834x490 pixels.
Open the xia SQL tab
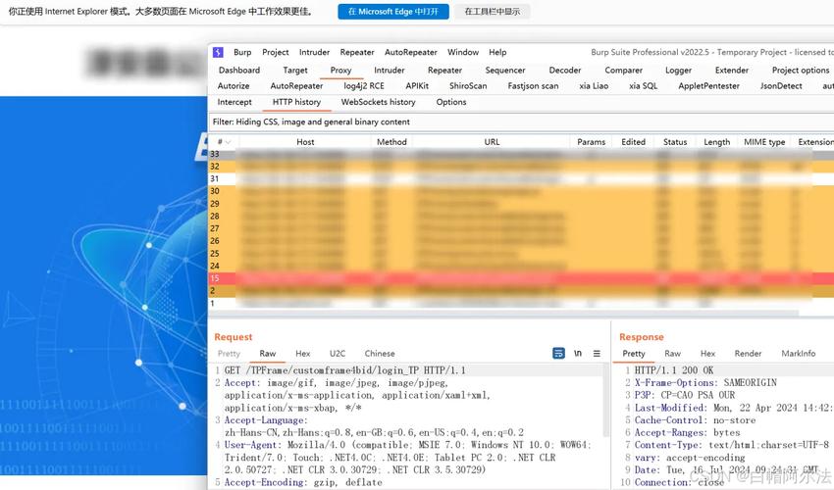pos(643,85)
